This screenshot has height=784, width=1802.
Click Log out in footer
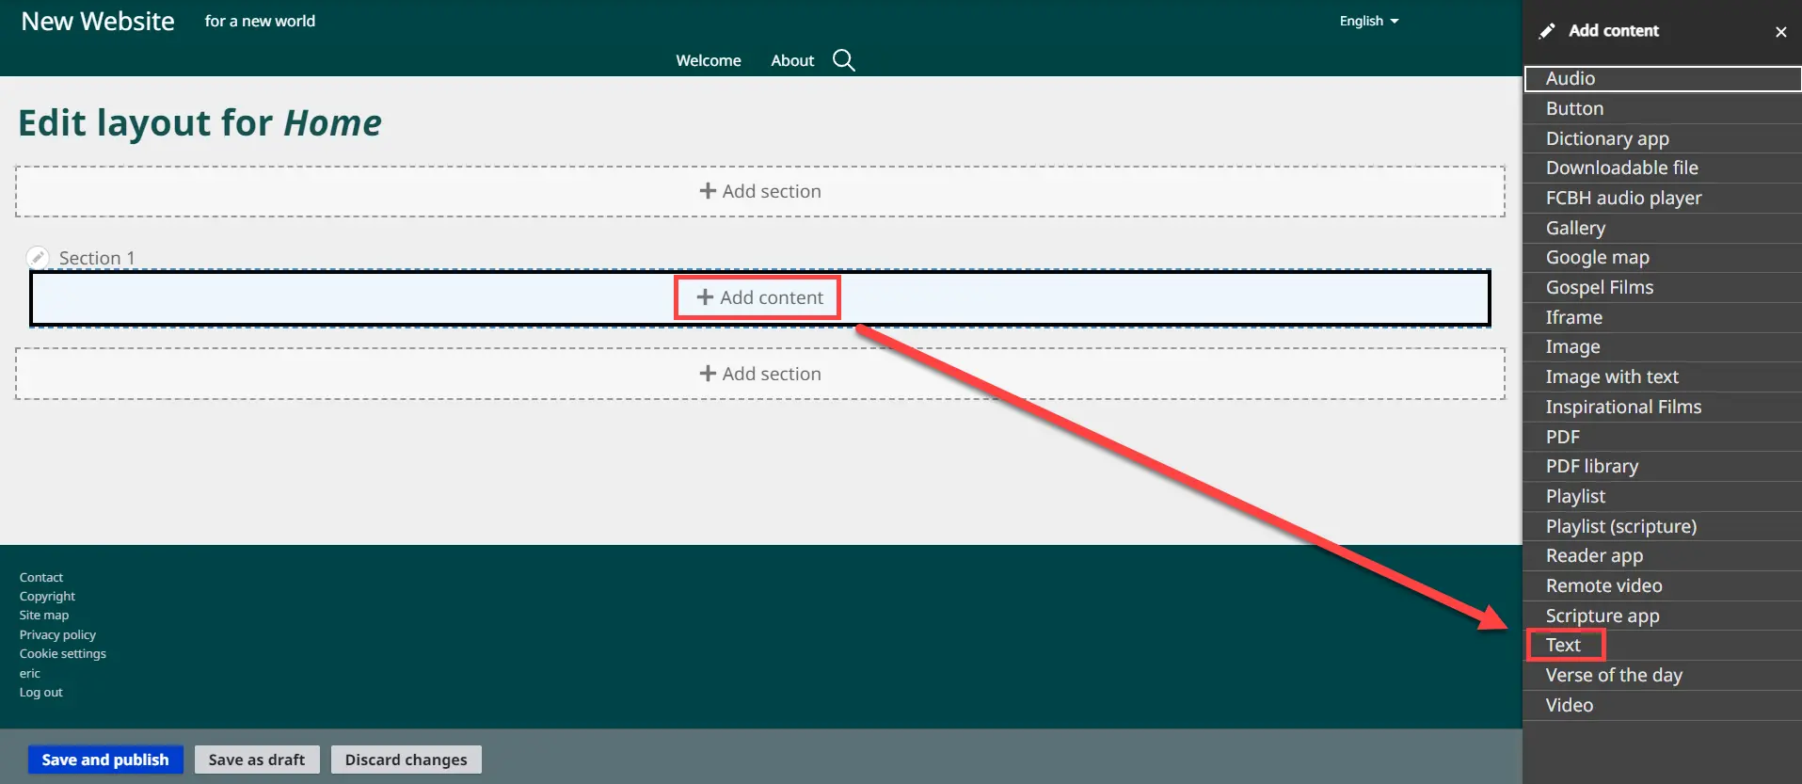[x=41, y=692]
